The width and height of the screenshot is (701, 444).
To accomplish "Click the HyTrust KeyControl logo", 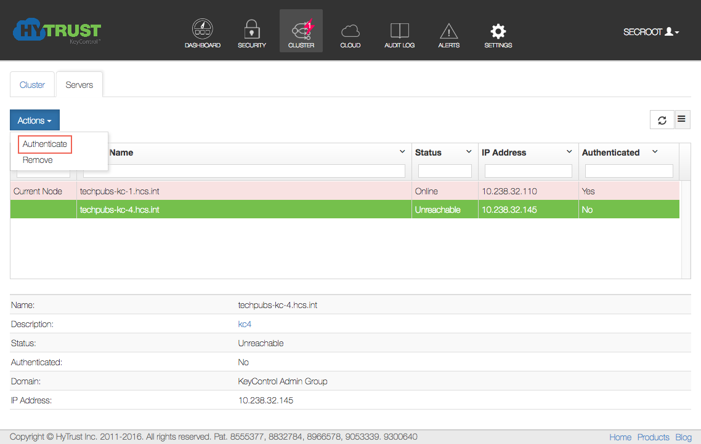I will coord(57,31).
